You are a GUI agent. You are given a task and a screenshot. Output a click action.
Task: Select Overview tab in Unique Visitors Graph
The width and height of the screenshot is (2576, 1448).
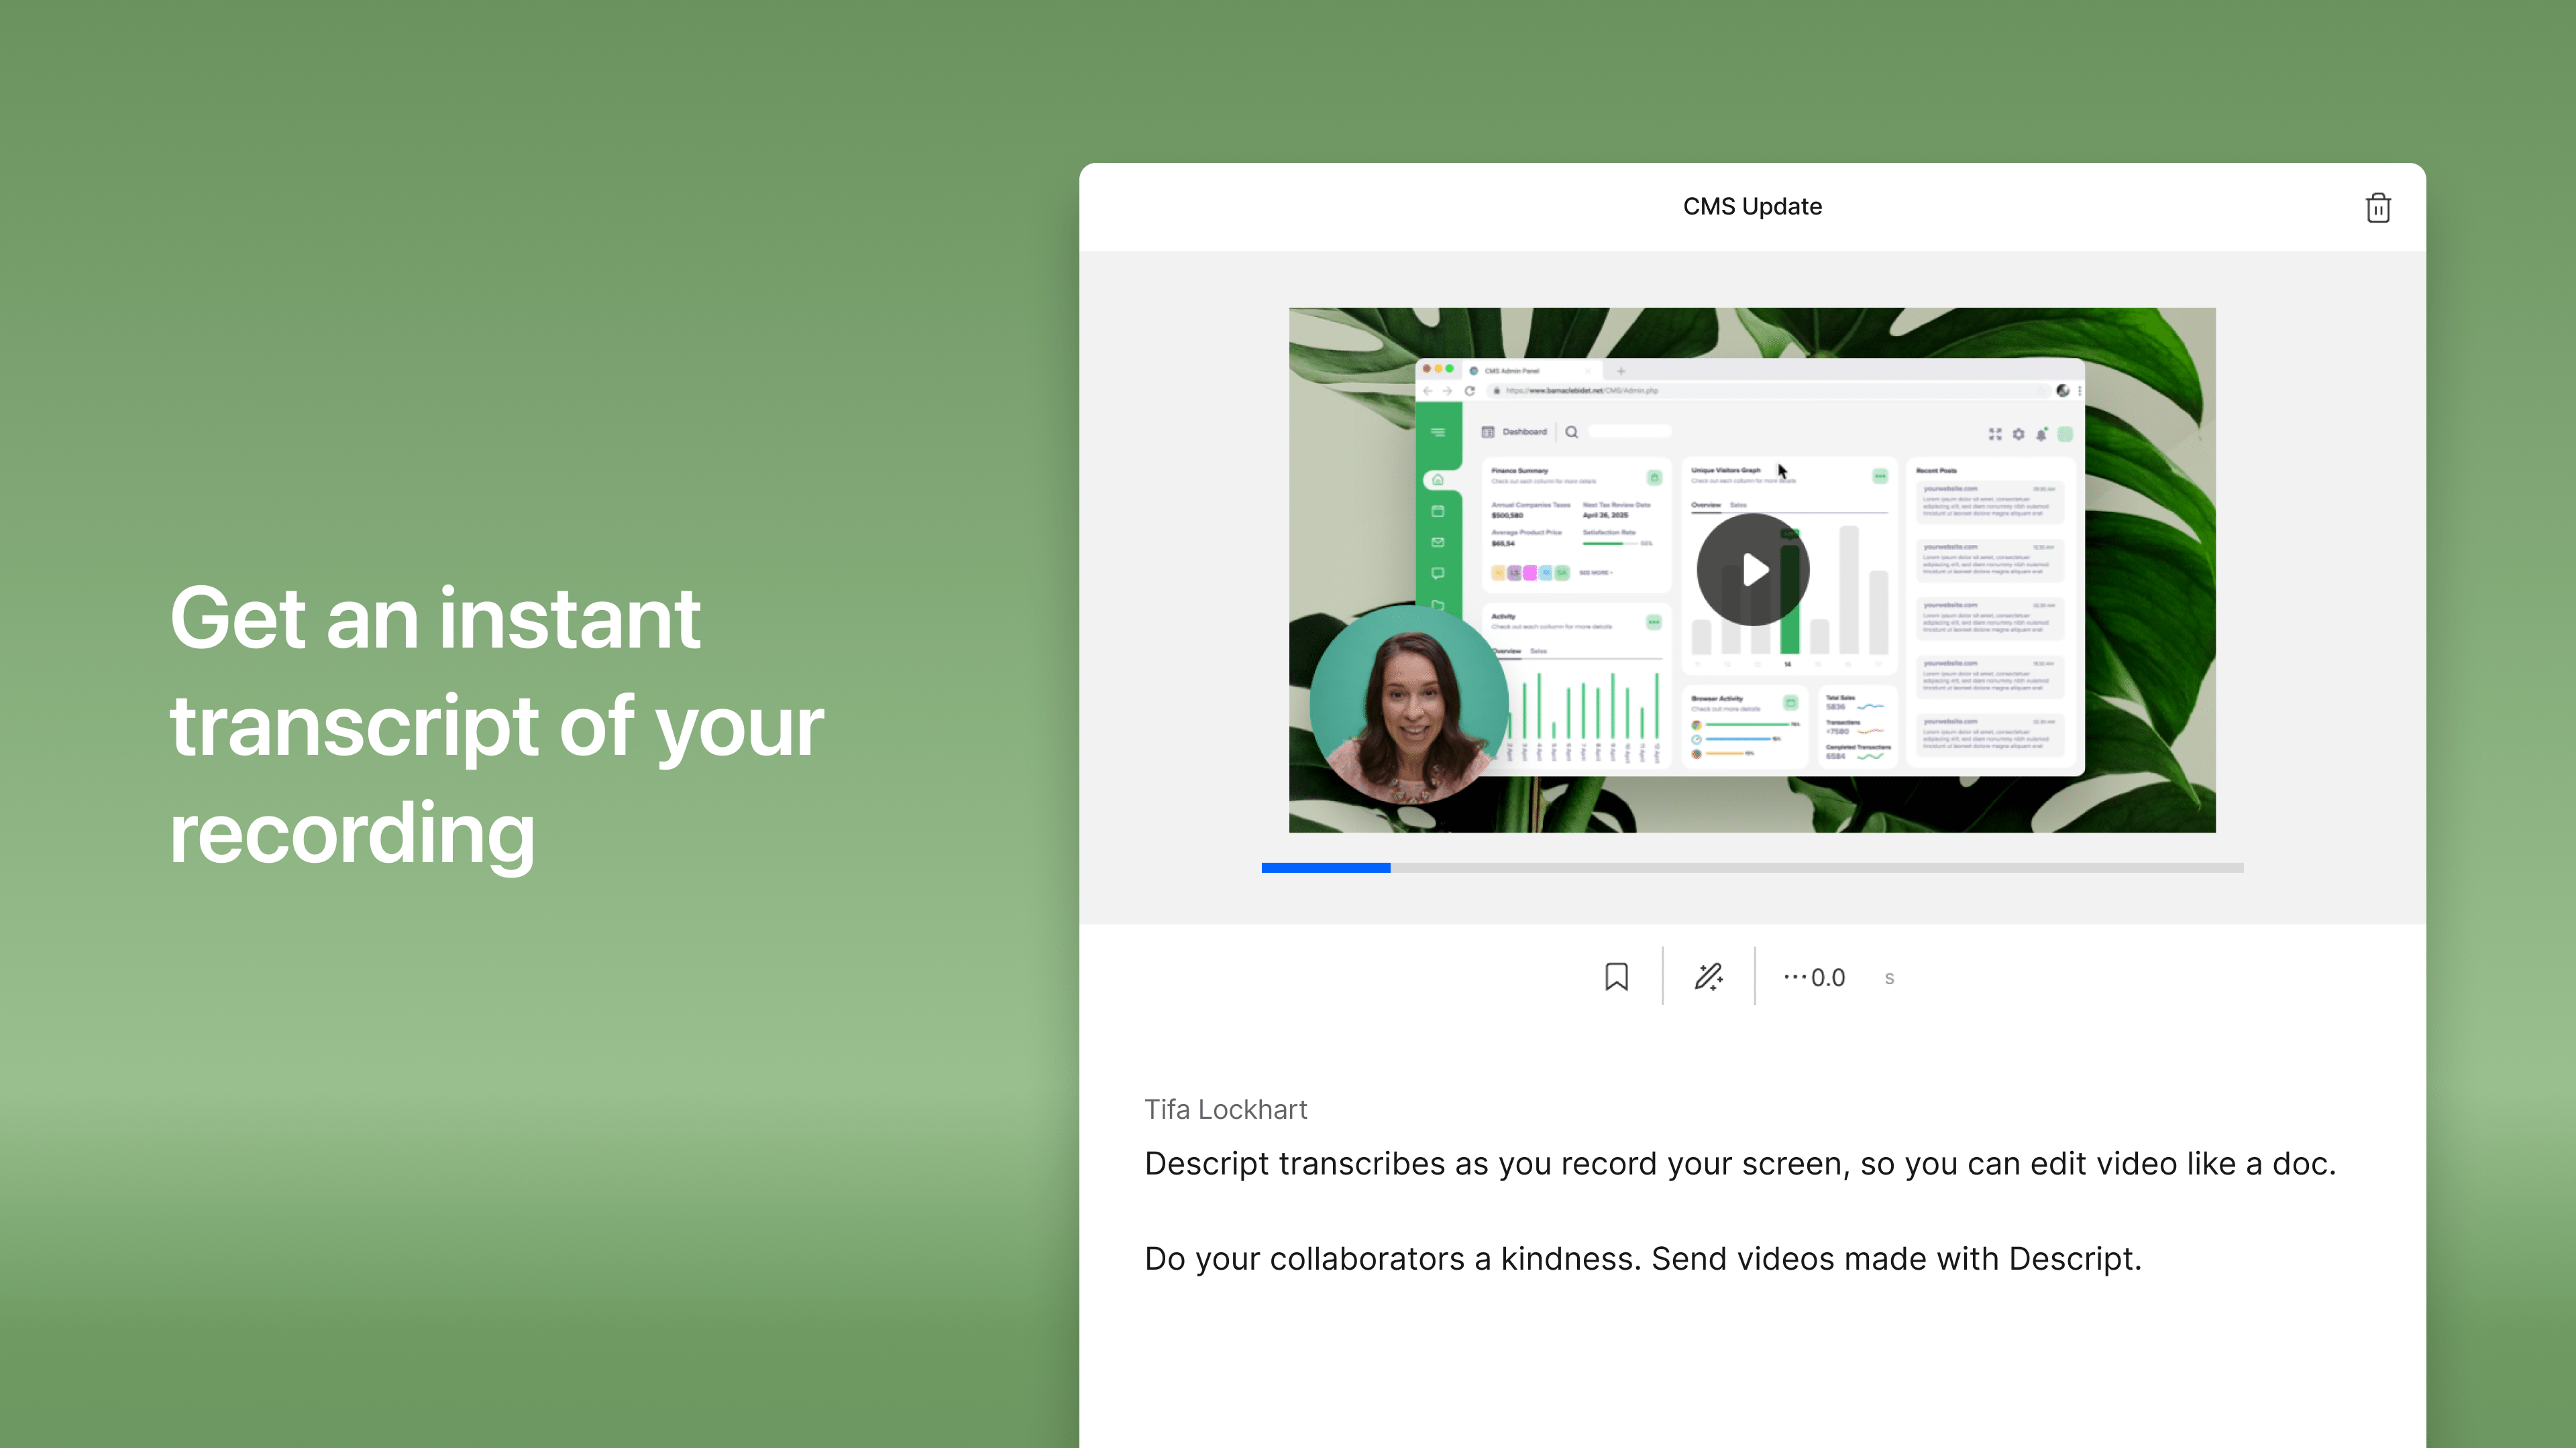pos(1706,505)
